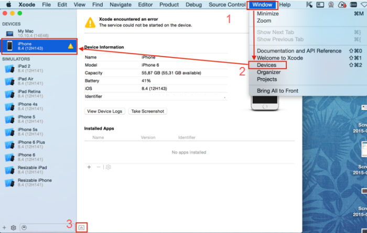The image size is (367, 233).
Task: Click the iPhone 6 model value
Action: click(150, 65)
